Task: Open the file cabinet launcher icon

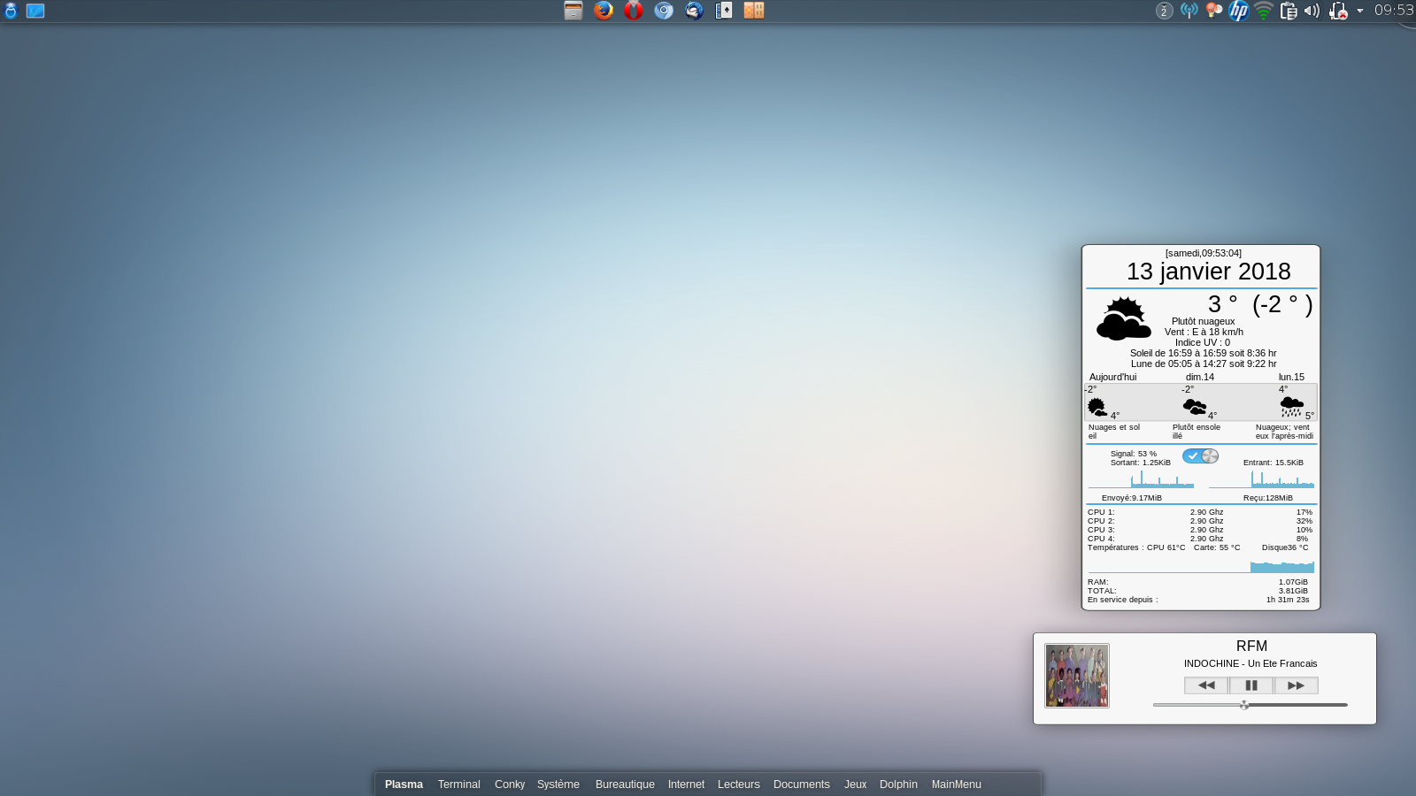Action: point(573,11)
